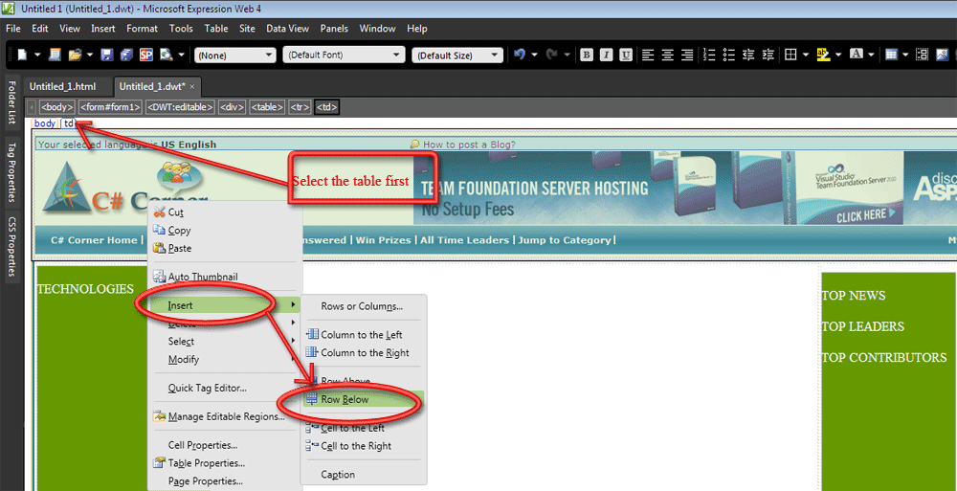957x491 pixels.
Task: Open the (Default Size) dropdown
Action: (x=457, y=55)
